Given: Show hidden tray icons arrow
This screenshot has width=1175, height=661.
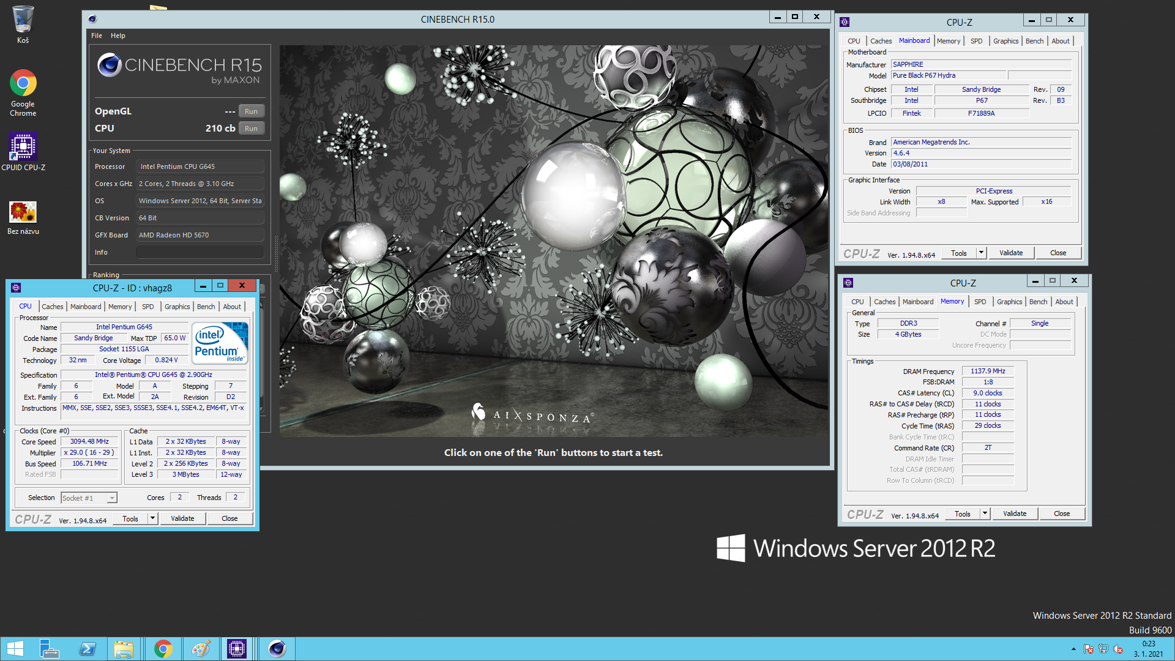Looking at the screenshot, I should click(1073, 649).
